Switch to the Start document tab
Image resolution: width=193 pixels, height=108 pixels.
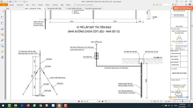click(x=8, y=9)
